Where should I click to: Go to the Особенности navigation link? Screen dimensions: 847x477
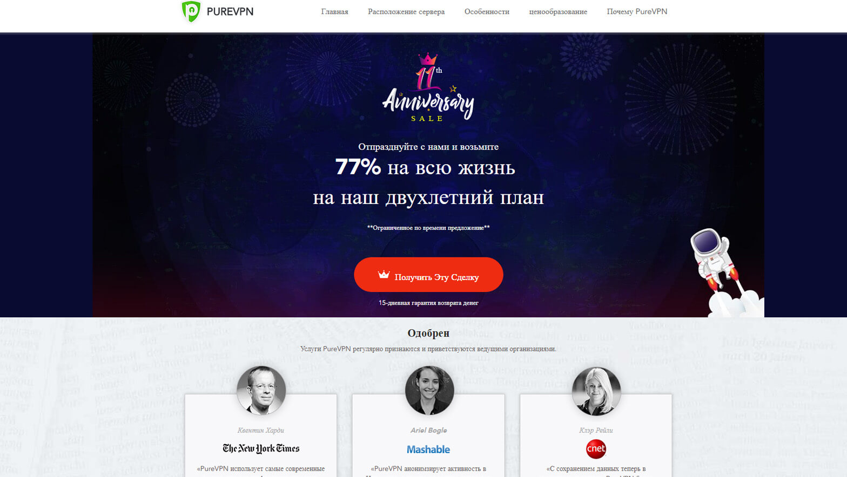coord(487,11)
